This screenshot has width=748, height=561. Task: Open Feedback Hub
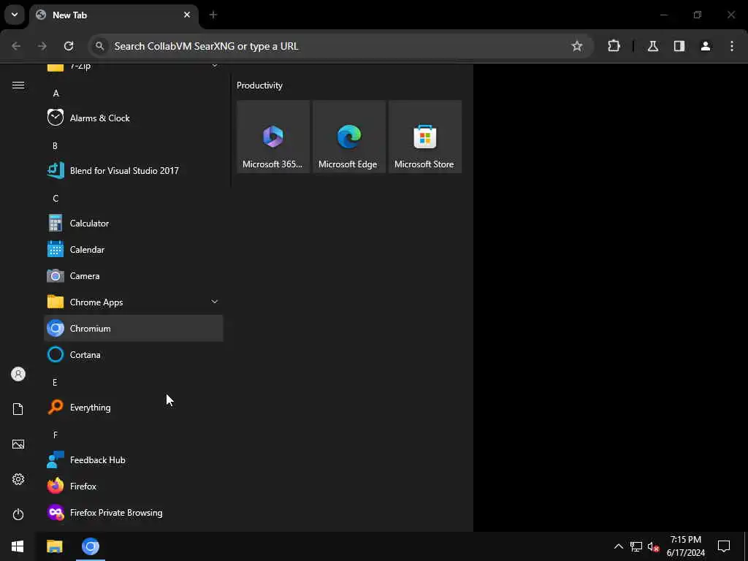[x=134, y=460]
